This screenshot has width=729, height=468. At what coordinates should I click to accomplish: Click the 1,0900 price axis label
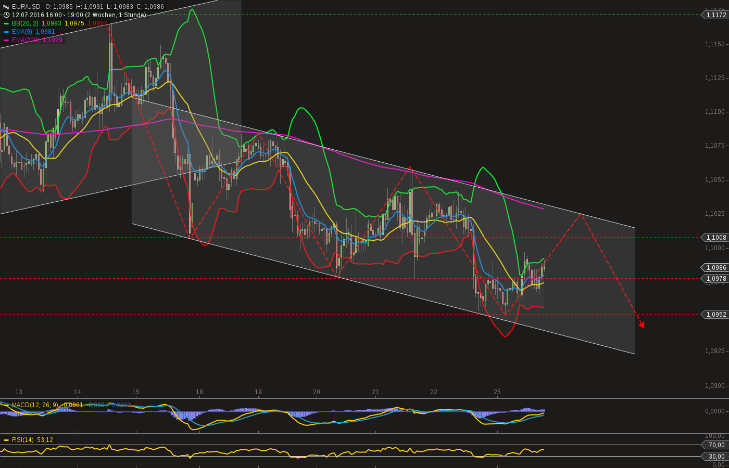click(715, 386)
